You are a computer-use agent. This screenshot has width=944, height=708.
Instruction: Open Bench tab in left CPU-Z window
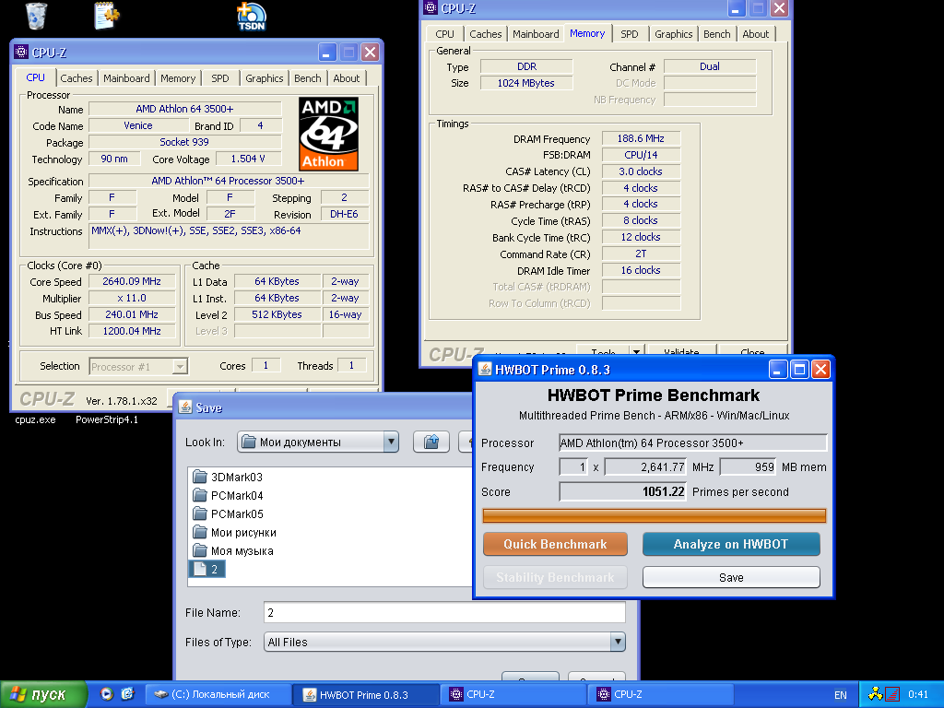click(308, 78)
